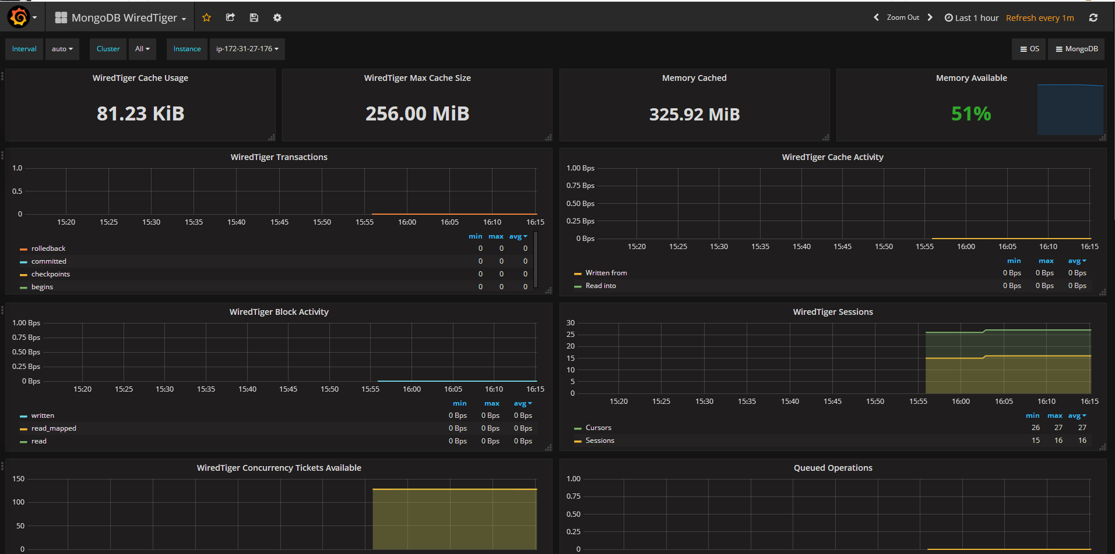
Task: Sort Sessions legend by max column
Action: point(1054,416)
